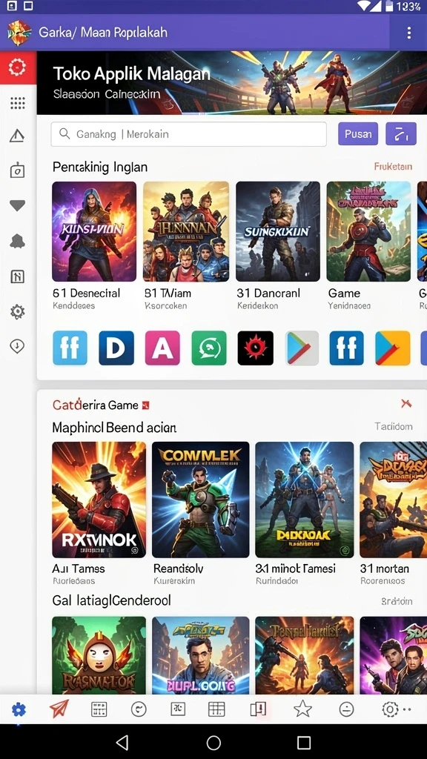
Task: Open the Fruketain link
Action: (x=393, y=167)
